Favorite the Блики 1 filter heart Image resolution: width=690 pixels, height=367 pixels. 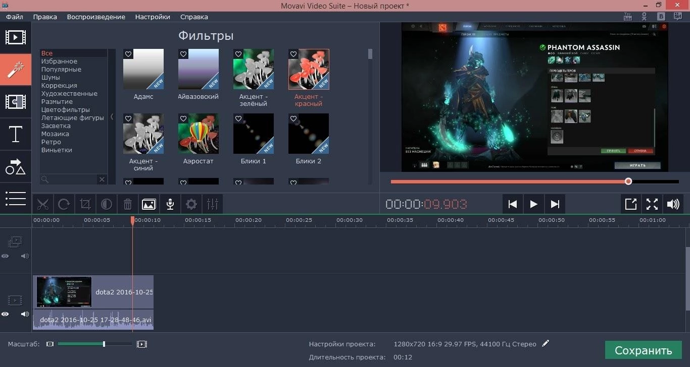(x=238, y=118)
